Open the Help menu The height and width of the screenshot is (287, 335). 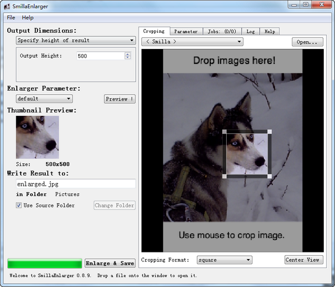[27, 18]
